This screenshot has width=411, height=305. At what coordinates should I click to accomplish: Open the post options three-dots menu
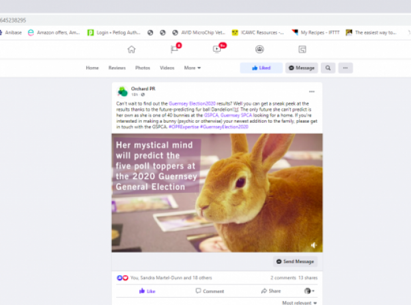(312, 91)
